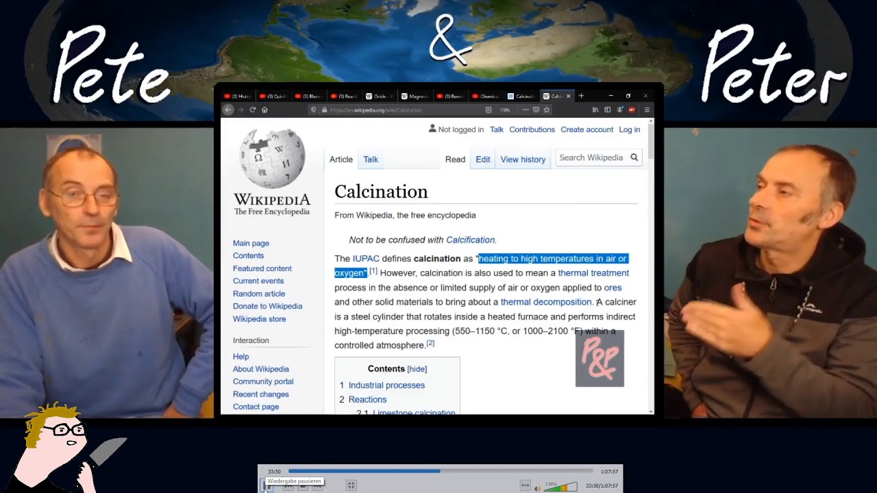Click Donate to Wikipedia link

coord(267,306)
